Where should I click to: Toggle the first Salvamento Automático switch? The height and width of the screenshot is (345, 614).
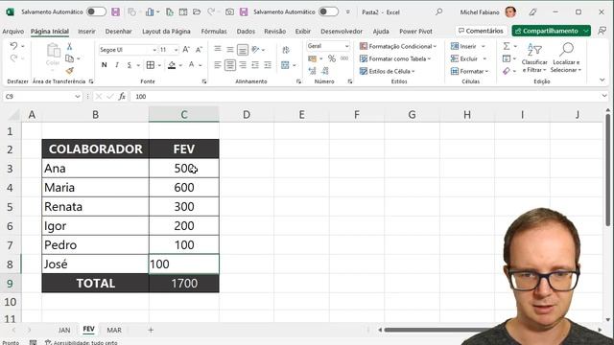[96, 11]
